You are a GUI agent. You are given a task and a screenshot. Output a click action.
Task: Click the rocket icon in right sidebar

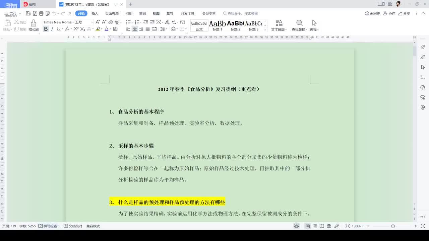pos(423,47)
